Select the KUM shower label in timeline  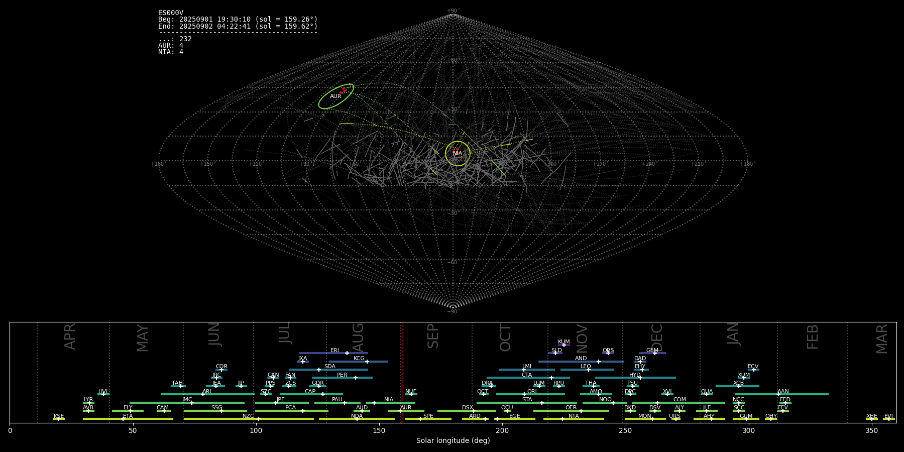click(x=564, y=342)
